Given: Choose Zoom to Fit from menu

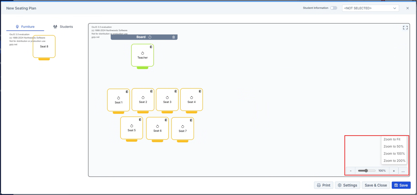Looking at the screenshot, I should tap(392, 139).
